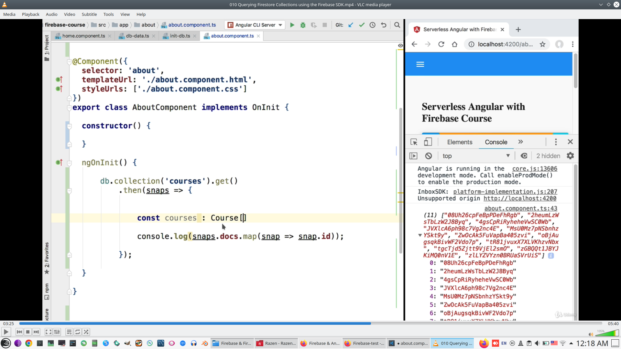Switch to the Elements DevTools tab
The image size is (621, 349).
point(460,142)
